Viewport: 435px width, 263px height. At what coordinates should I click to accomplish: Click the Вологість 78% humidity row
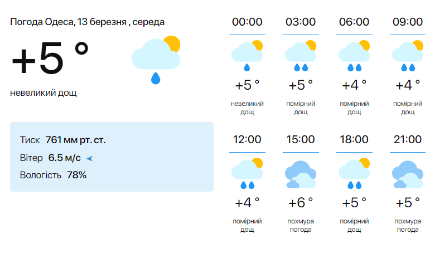[53, 175]
